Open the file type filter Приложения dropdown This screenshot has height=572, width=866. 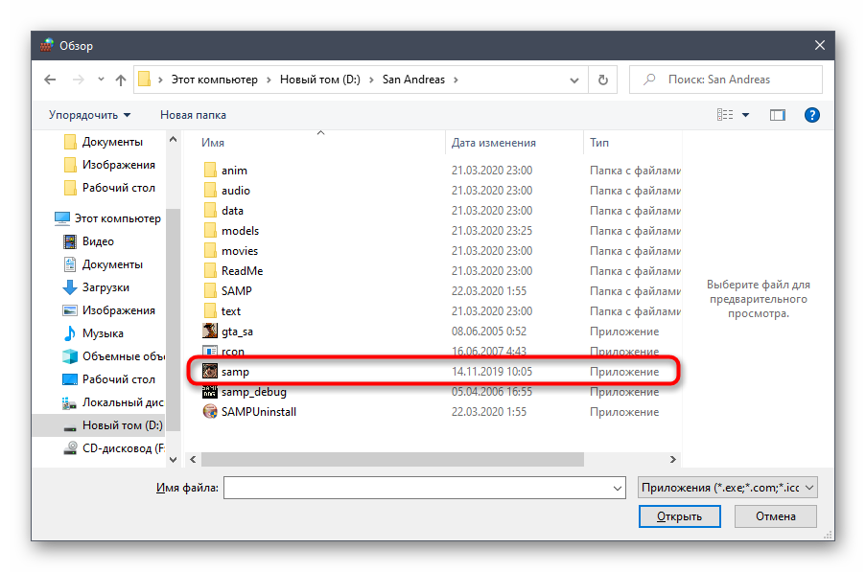[727, 488]
